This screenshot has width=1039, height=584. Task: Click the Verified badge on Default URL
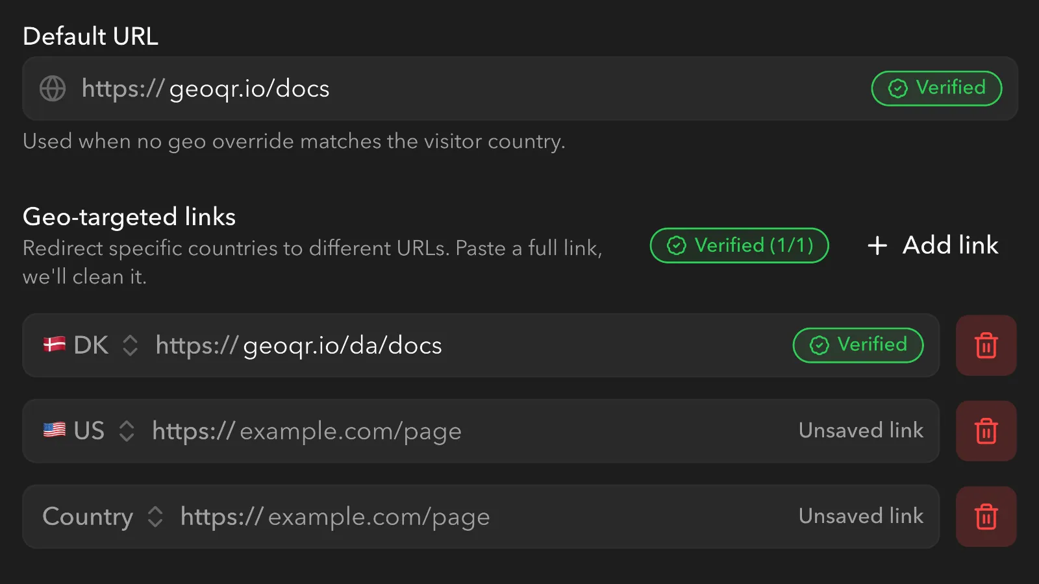[x=936, y=88]
